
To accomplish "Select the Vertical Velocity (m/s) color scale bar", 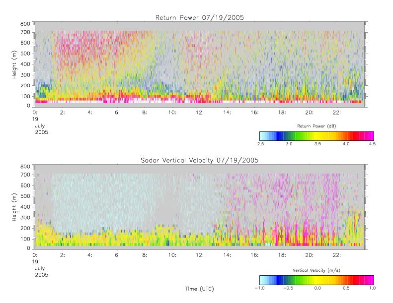I will [316, 280].
